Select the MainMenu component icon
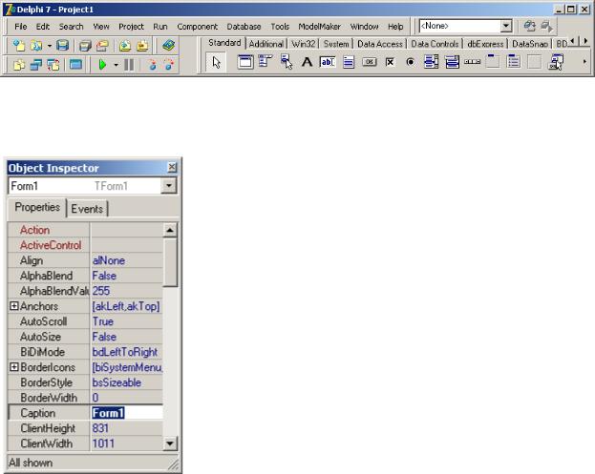Screen dimensions: 595x474 tap(266, 62)
